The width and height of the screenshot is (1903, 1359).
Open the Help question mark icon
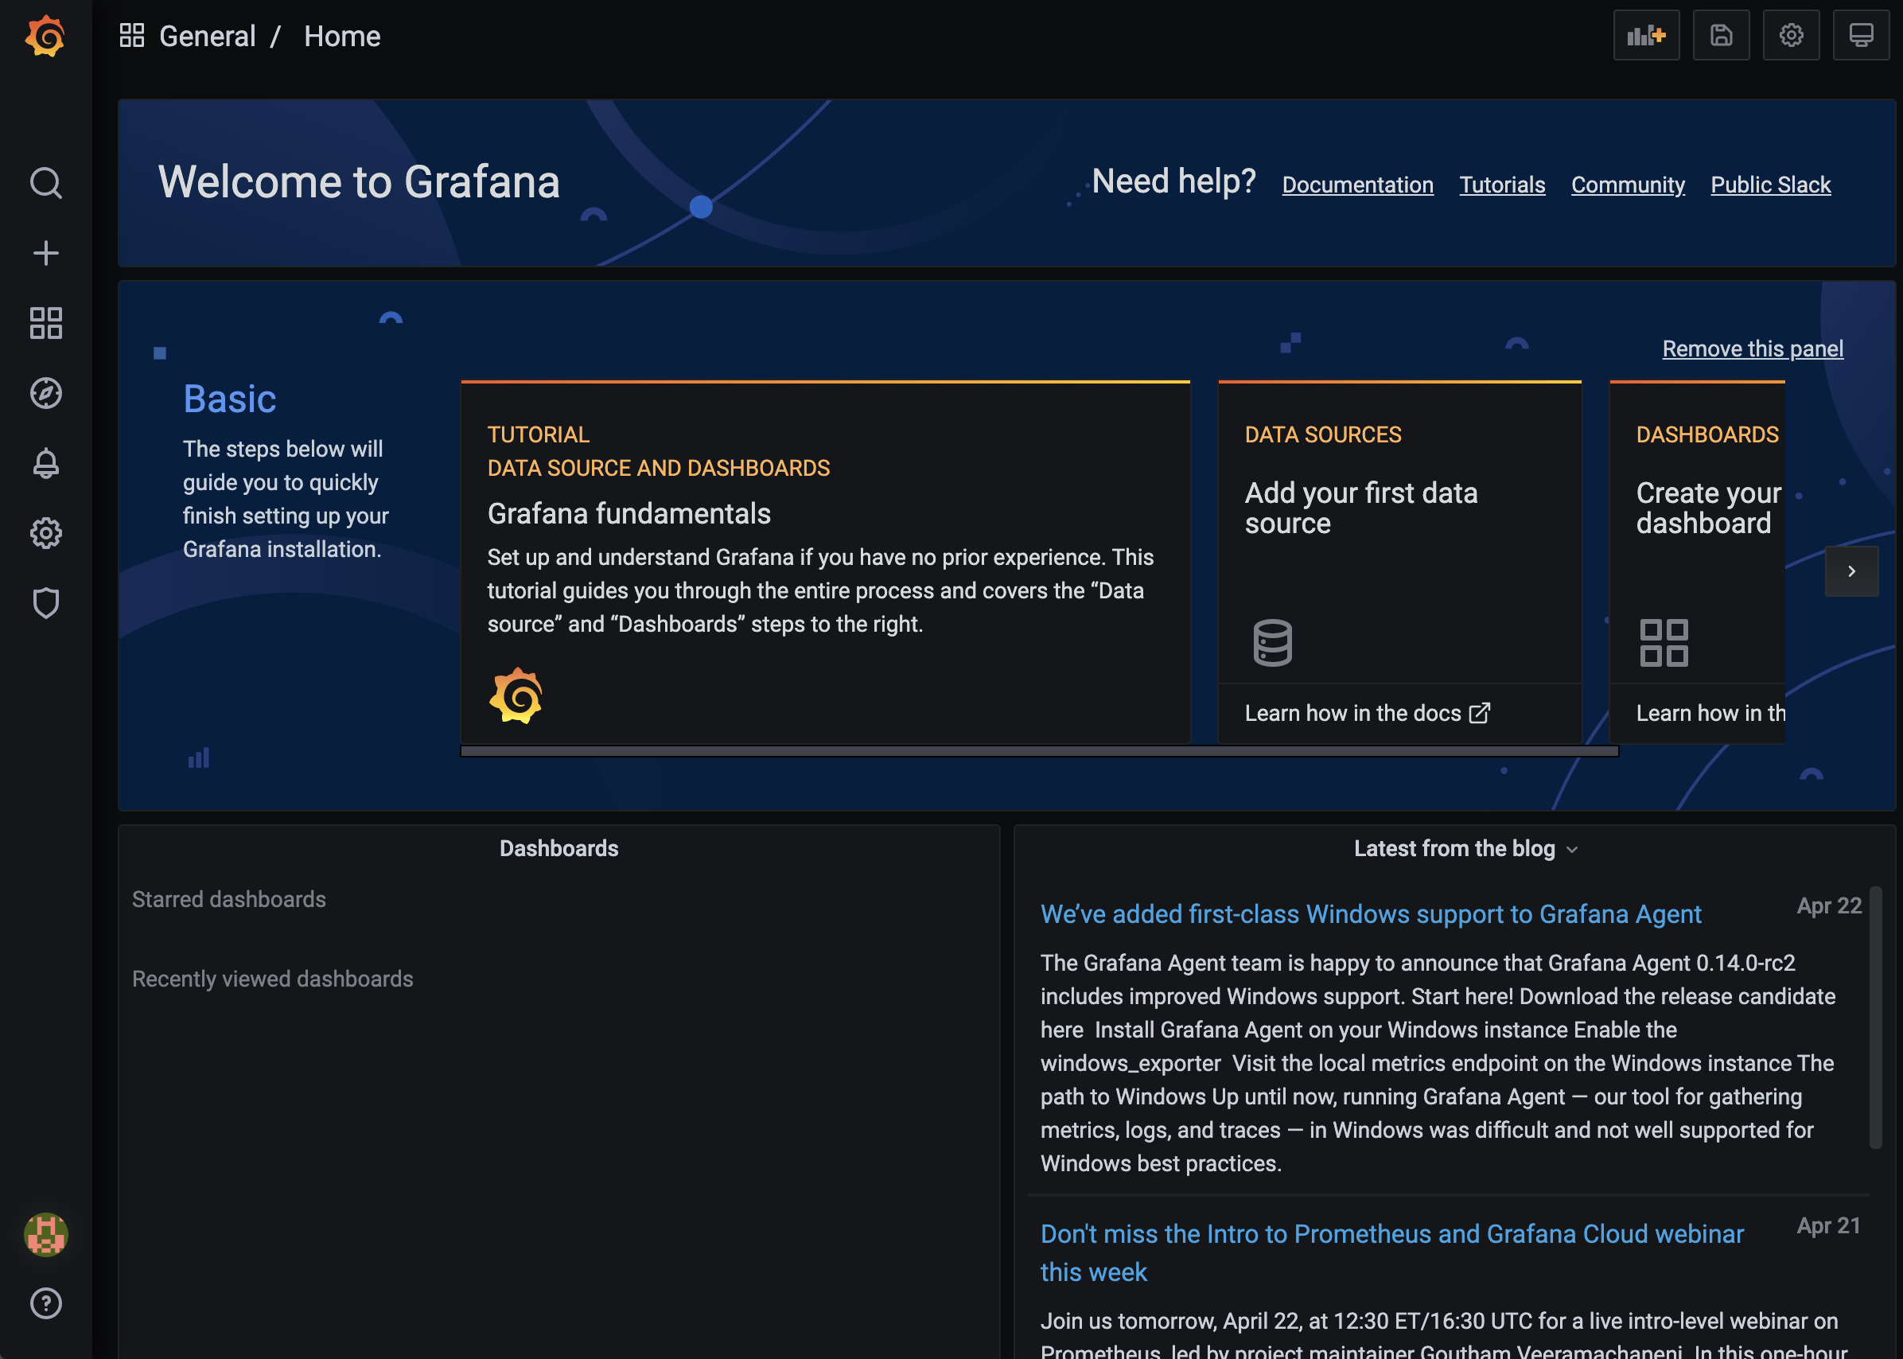pyautogui.click(x=46, y=1303)
